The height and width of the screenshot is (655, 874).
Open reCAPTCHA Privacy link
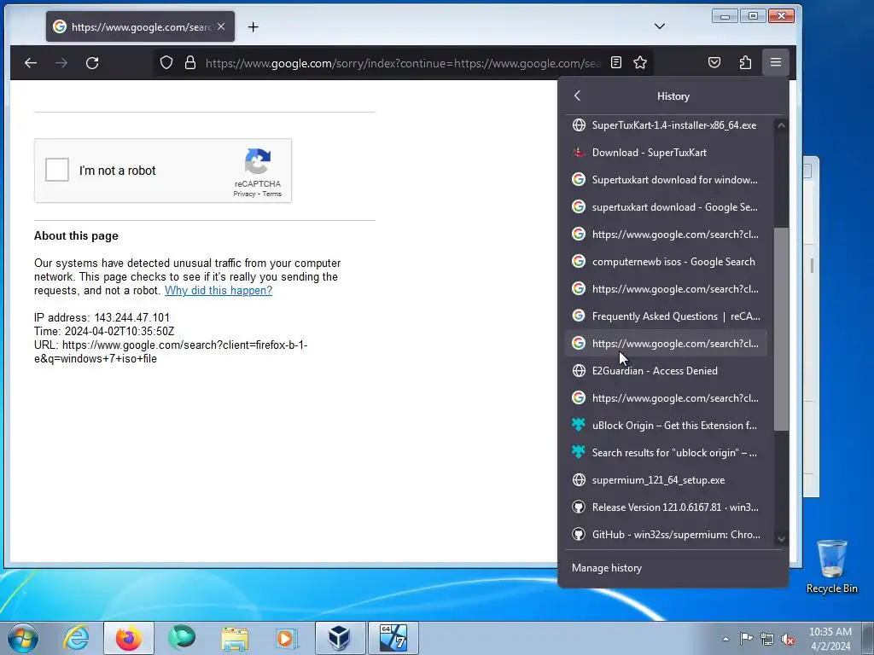244,194
